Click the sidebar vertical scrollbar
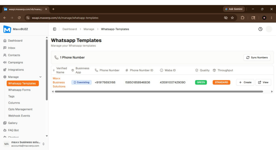The image size is (276, 155). 47,70
